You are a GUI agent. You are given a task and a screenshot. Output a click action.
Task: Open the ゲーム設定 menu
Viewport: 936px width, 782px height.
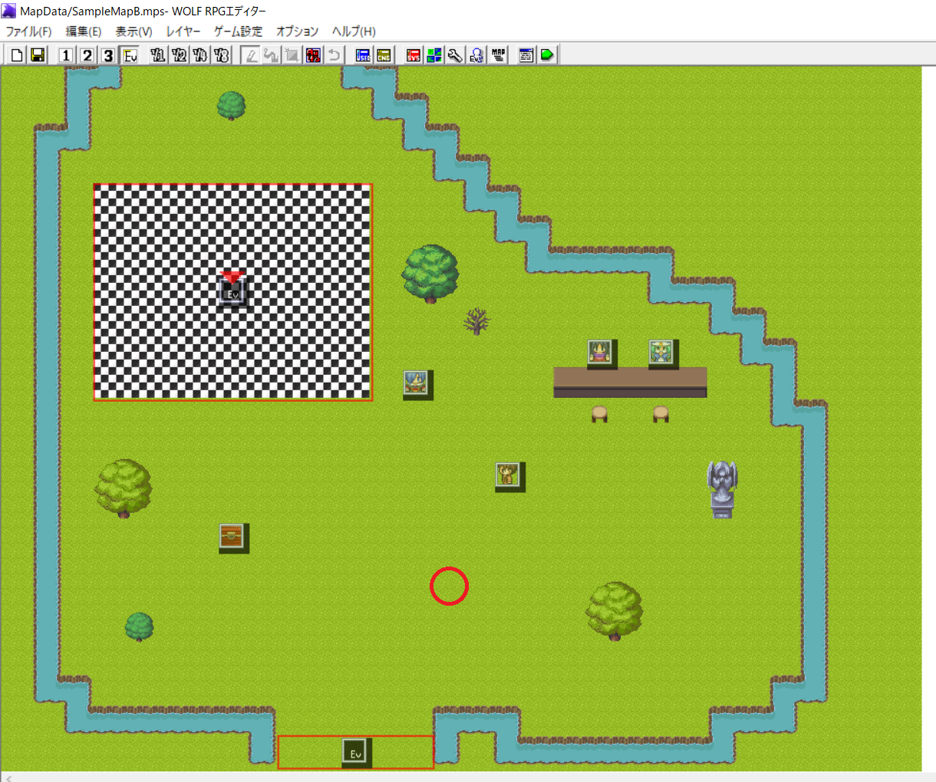pyautogui.click(x=238, y=31)
